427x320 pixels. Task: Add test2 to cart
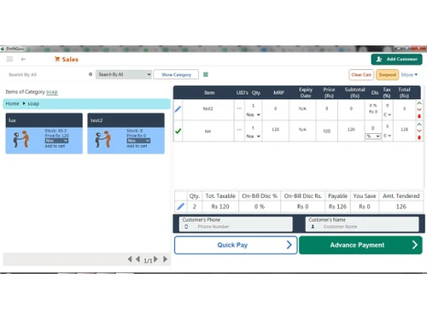(137, 146)
